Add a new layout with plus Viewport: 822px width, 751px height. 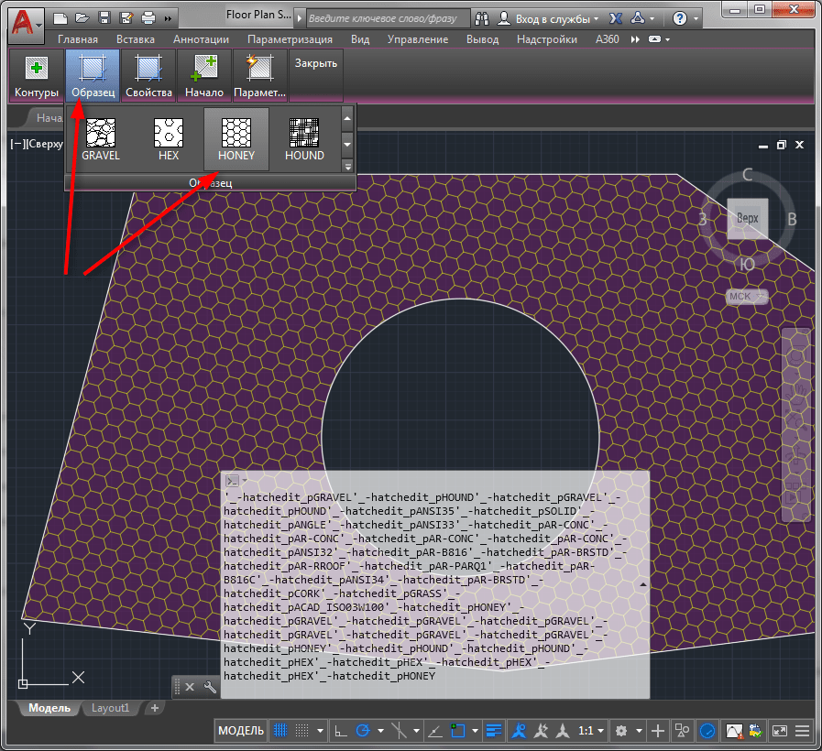pyautogui.click(x=154, y=708)
